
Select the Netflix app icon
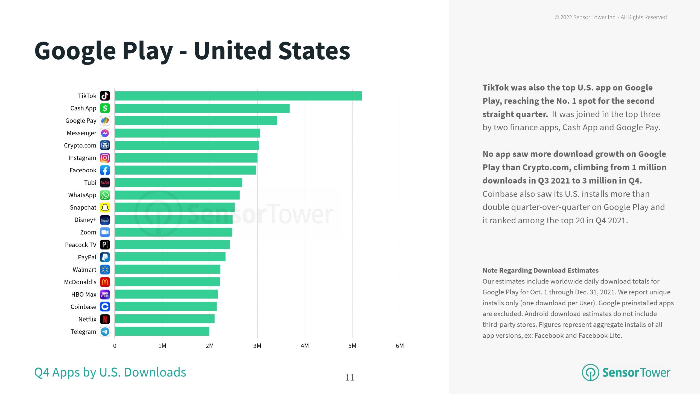(105, 319)
